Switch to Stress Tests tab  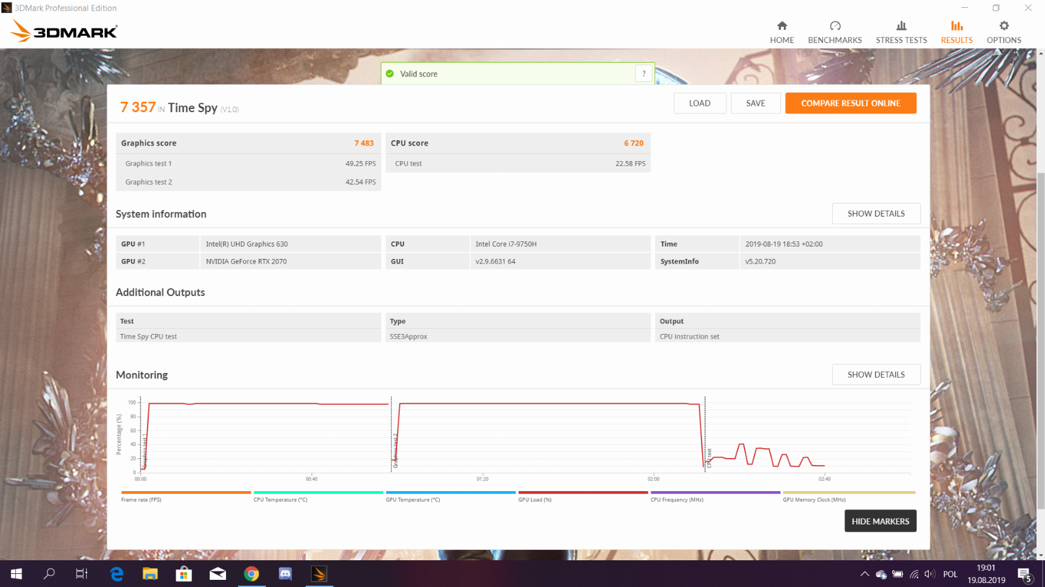click(901, 32)
